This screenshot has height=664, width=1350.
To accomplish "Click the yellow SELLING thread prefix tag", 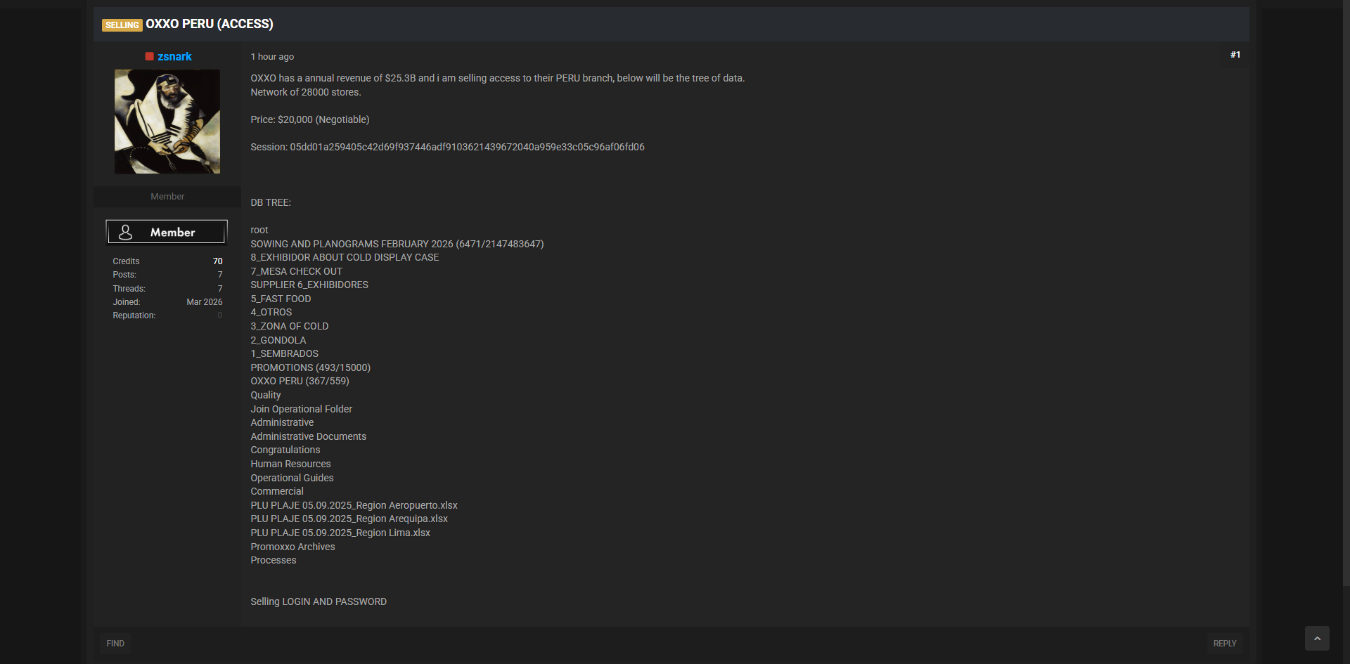I will pos(122,25).
